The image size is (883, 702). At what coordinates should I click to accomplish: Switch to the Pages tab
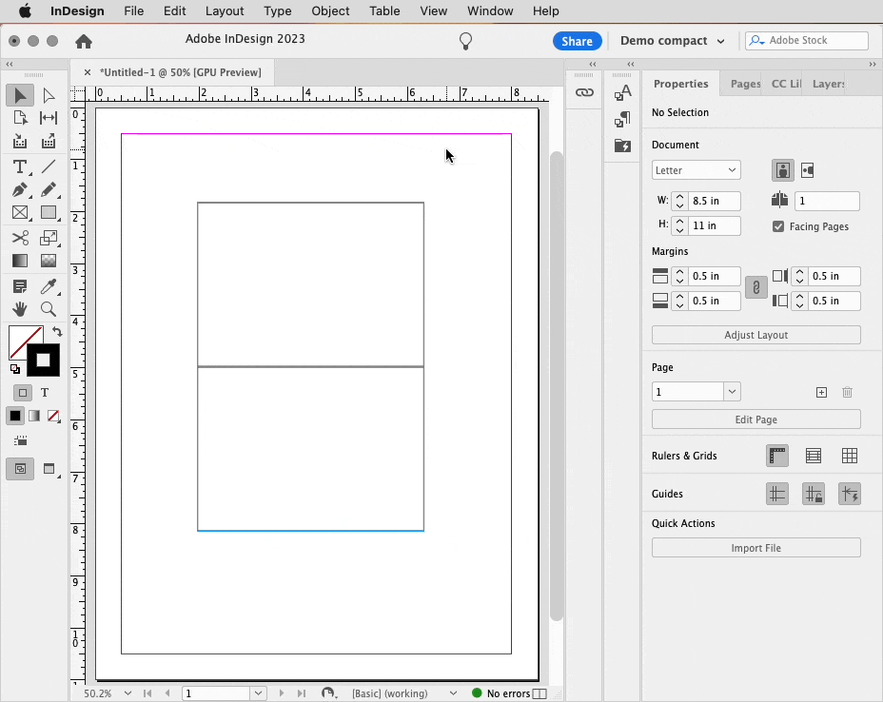click(x=745, y=84)
